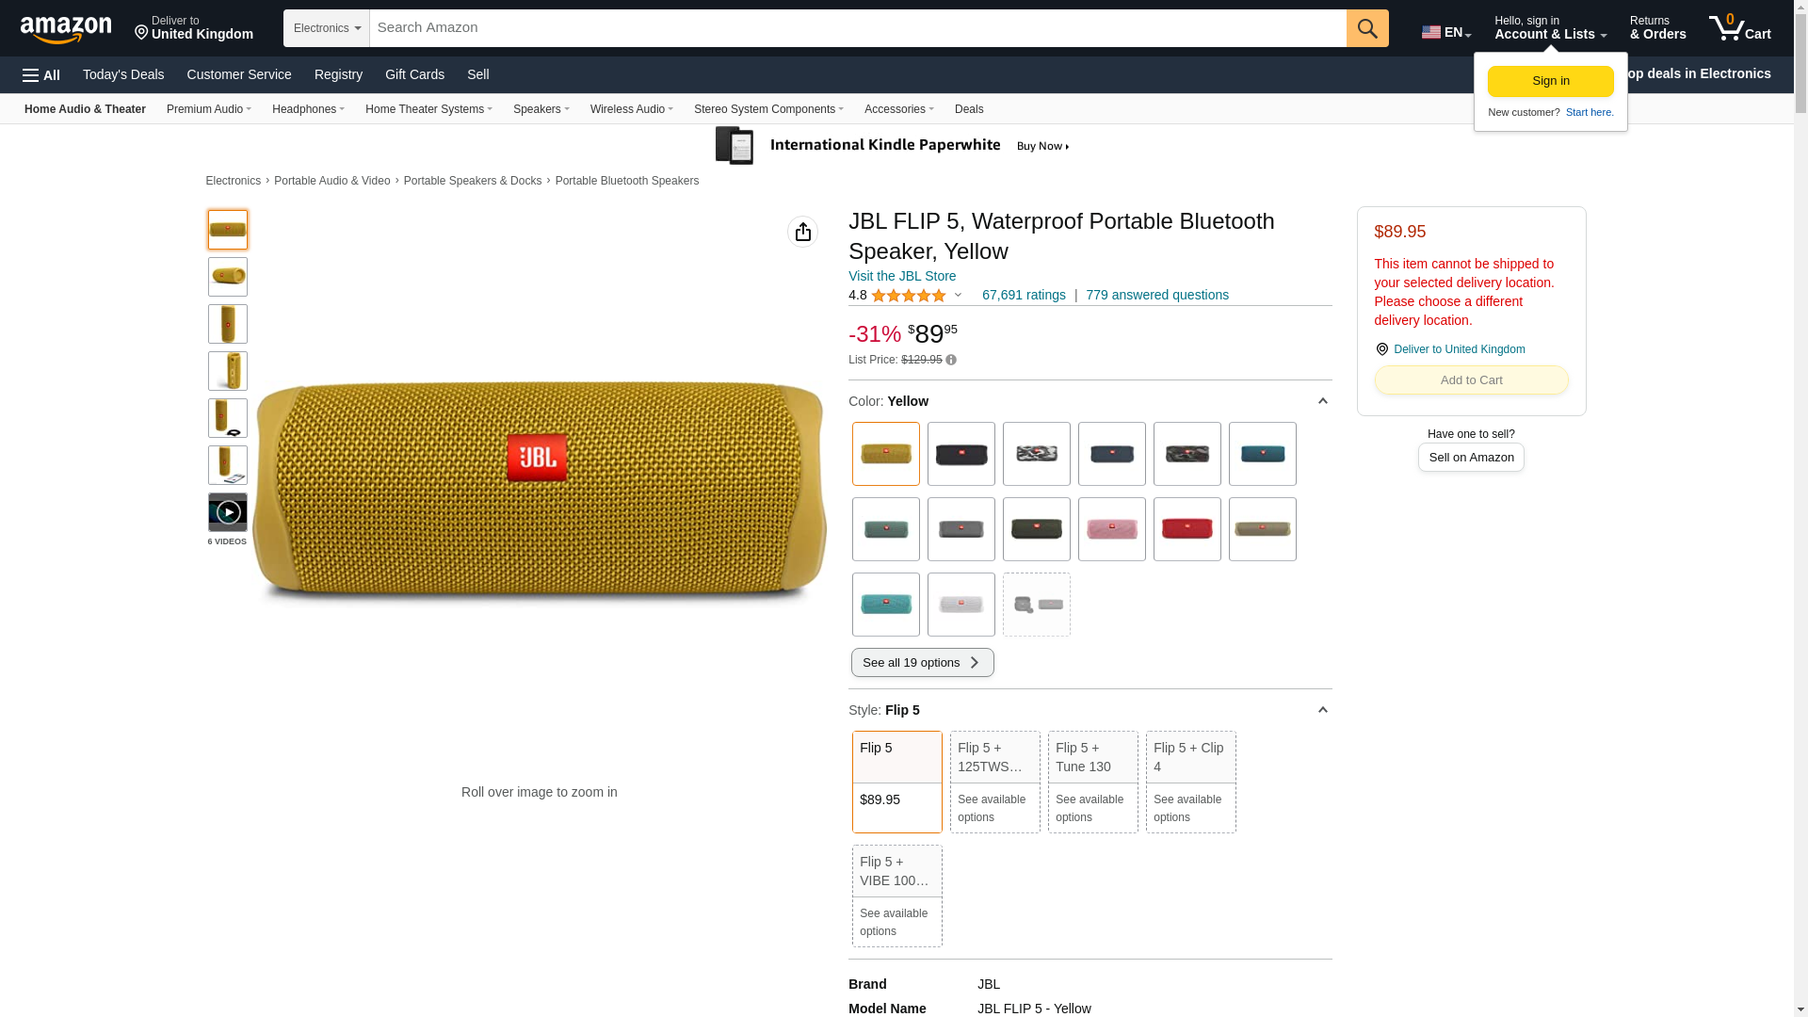Choose the Flip 5 + Tune 130 style
This screenshot has width=1808, height=1017.
tap(1092, 782)
